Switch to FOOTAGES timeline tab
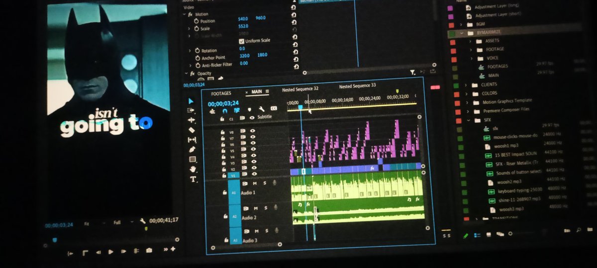Screen dimensions: 597x268 click(221, 93)
